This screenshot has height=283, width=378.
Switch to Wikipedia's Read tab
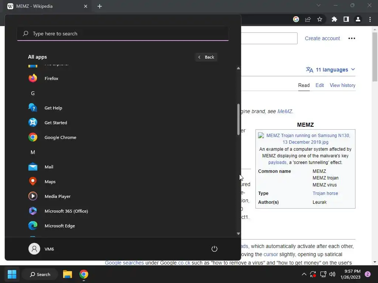[x=304, y=85]
